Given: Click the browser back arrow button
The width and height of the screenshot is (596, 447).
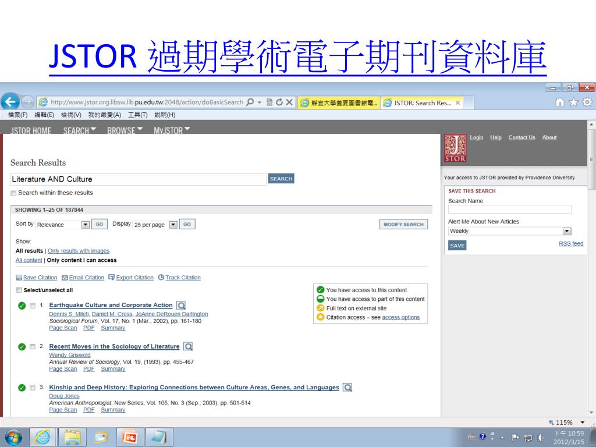Looking at the screenshot, I should click(x=10, y=102).
